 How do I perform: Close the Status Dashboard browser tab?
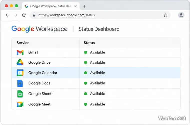click(x=75, y=6)
